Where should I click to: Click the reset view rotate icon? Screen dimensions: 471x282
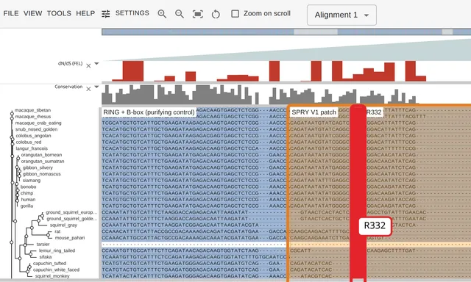click(216, 14)
